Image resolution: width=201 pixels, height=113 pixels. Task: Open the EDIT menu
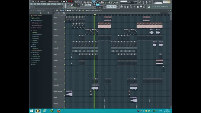coord(35,4)
